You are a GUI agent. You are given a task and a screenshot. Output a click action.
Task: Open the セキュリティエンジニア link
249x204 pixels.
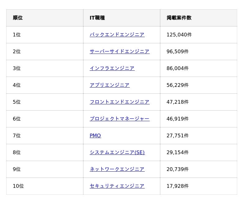coord(117,186)
